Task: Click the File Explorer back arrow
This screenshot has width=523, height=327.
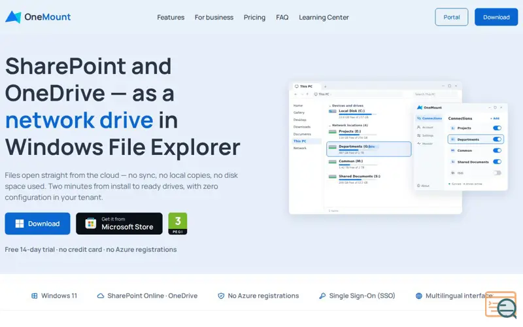Action: pyautogui.click(x=295, y=94)
